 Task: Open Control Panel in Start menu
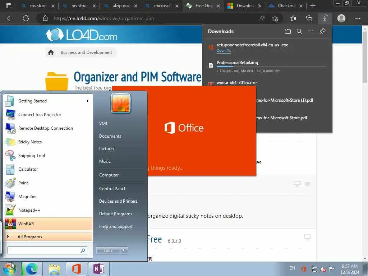pos(112,188)
